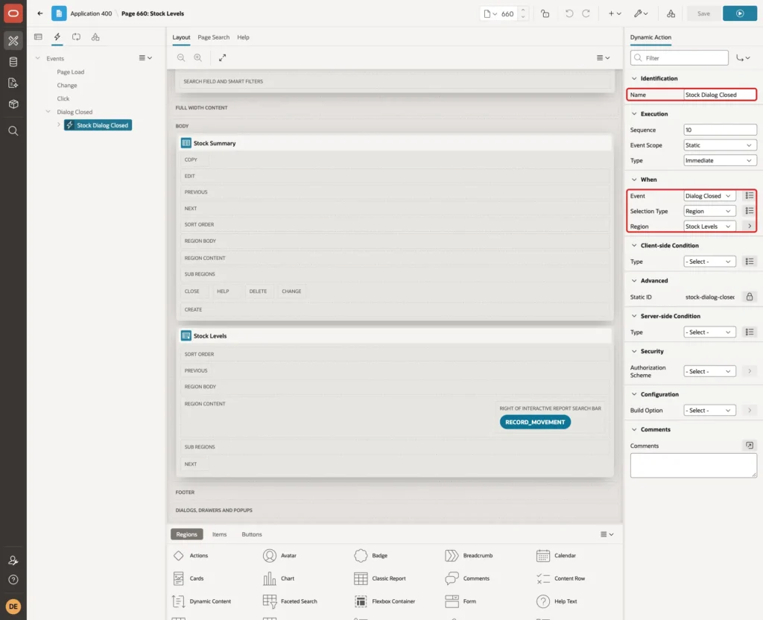763x620 pixels.
Task: Open list icon beside Event dropdown
Action: click(750, 196)
